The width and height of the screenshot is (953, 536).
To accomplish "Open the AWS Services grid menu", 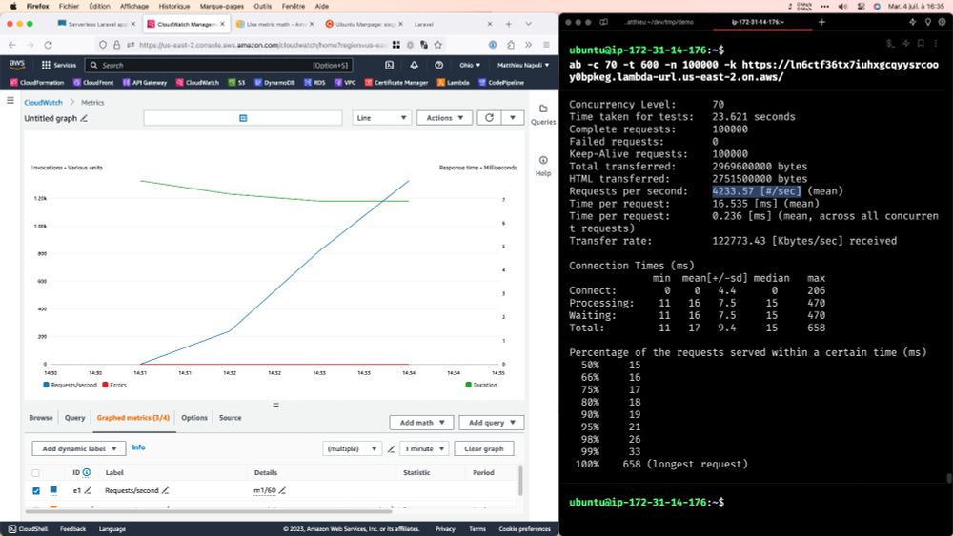I will pyautogui.click(x=58, y=65).
